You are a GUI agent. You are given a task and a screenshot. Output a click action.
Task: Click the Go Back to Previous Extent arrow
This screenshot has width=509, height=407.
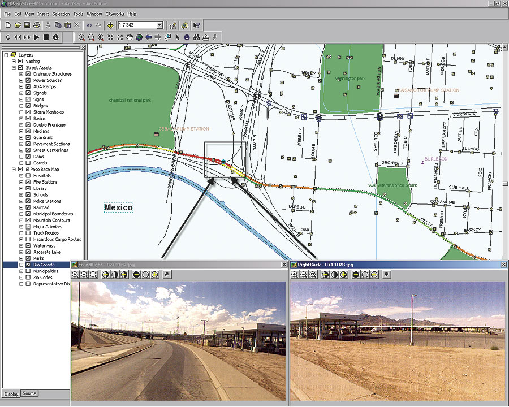tap(149, 37)
